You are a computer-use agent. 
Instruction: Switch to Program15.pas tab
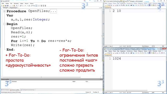[x=13, y=8]
